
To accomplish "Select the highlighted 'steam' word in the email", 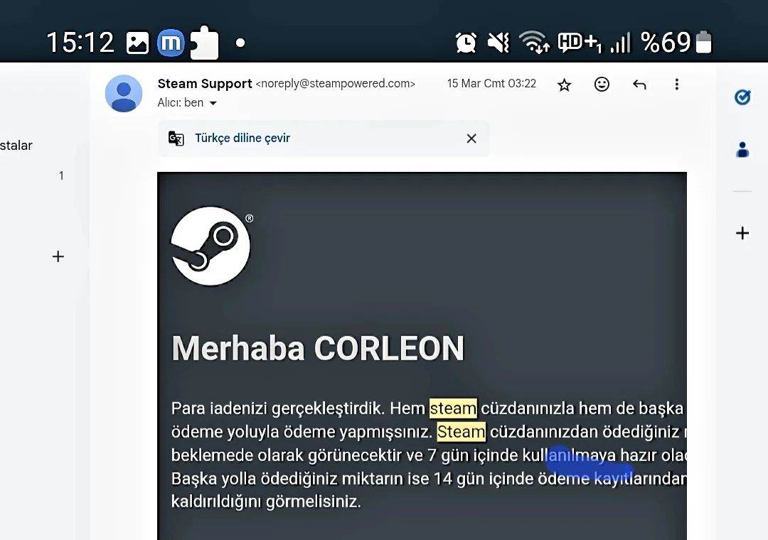I will pyautogui.click(x=454, y=409).
